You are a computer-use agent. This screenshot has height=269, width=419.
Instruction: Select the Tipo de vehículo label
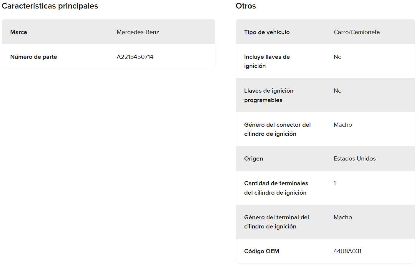(x=267, y=32)
